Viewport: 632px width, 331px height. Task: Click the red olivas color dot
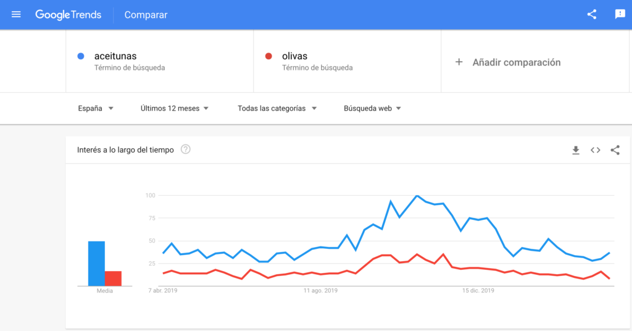pyautogui.click(x=268, y=56)
